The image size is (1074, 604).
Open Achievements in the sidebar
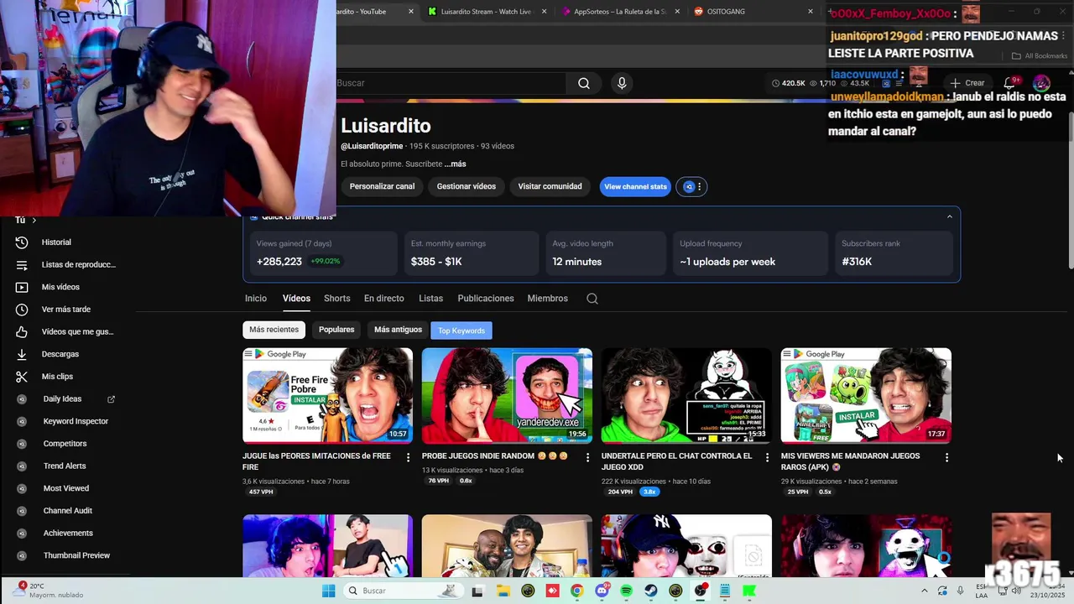[x=68, y=534]
